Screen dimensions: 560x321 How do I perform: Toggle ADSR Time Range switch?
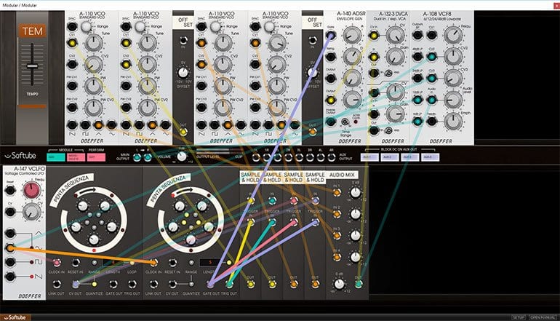[345, 122]
